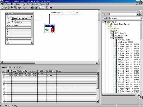Click the Download to module icon
The image size is (143, 107).
(x=32, y=7)
